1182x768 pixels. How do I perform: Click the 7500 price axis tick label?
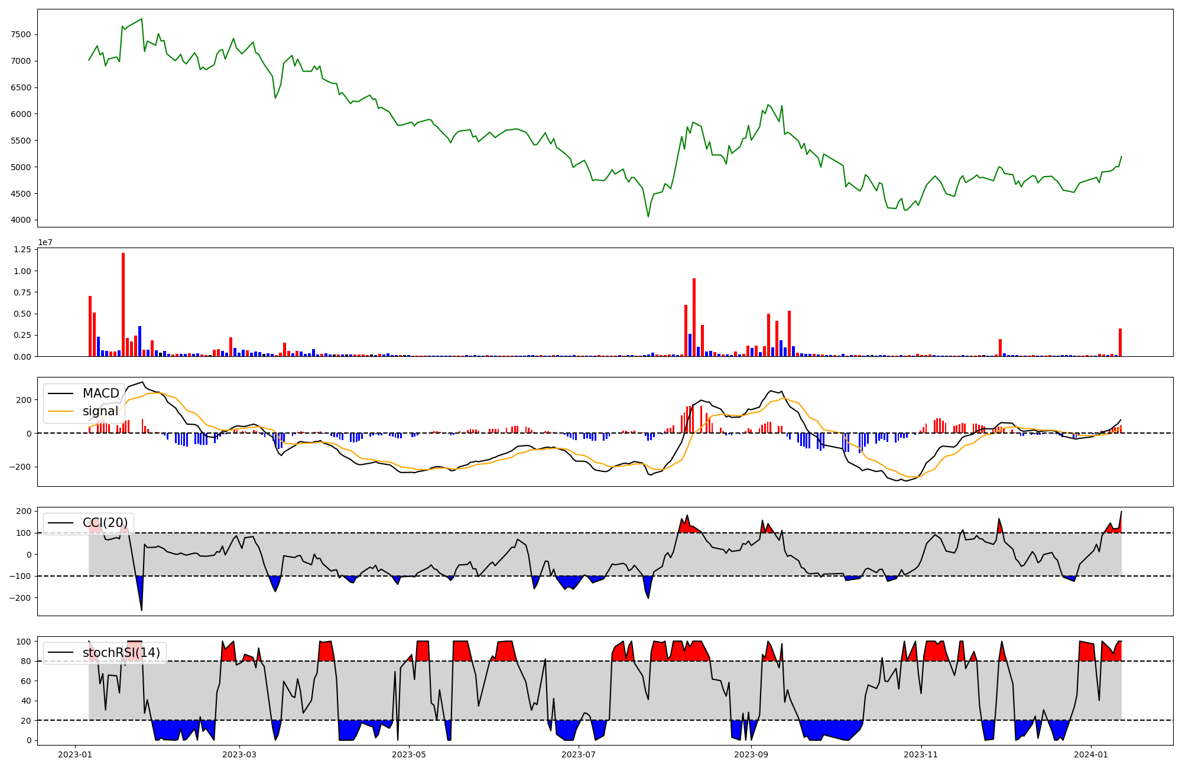tap(21, 34)
